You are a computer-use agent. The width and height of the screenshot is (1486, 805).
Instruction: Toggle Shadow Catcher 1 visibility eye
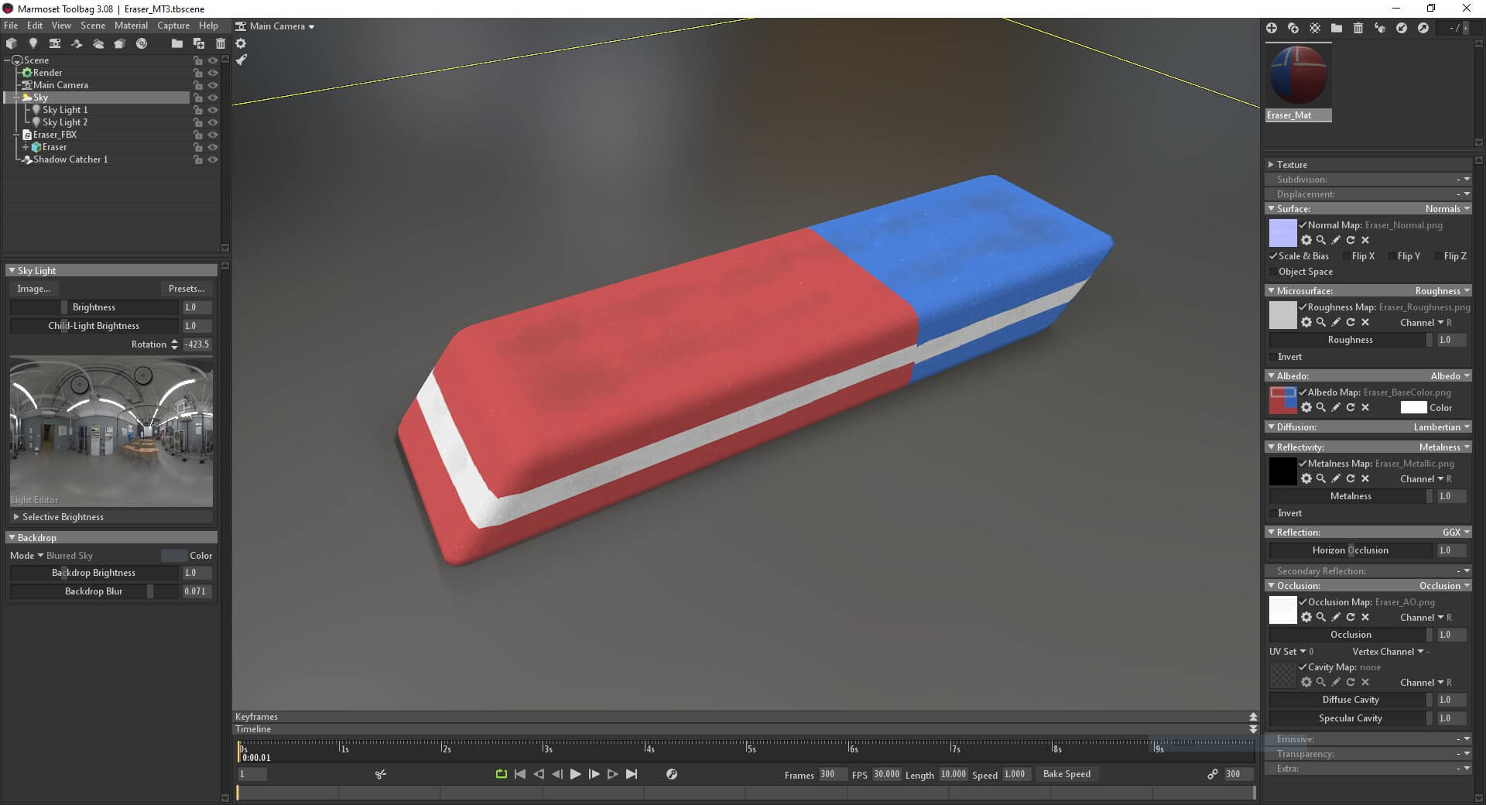point(213,159)
